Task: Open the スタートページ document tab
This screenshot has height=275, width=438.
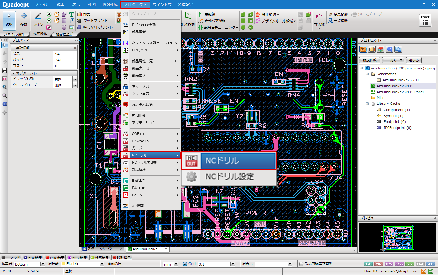Action: click(x=102, y=249)
